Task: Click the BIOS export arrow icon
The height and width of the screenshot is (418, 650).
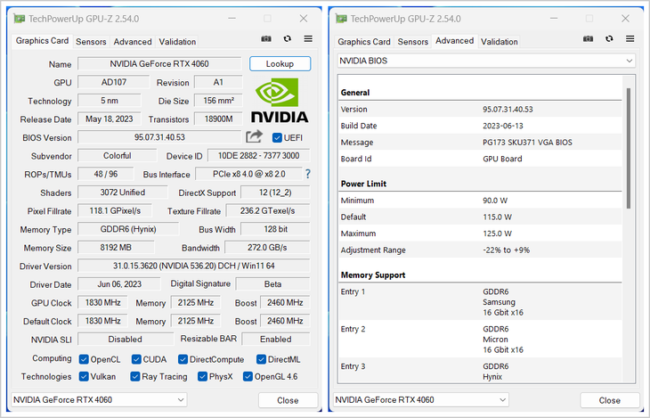Action: coord(255,136)
